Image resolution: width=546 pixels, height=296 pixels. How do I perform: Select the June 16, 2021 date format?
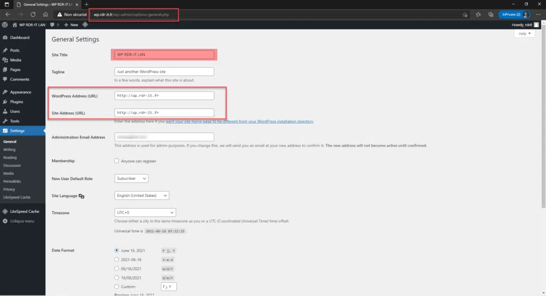117,250
